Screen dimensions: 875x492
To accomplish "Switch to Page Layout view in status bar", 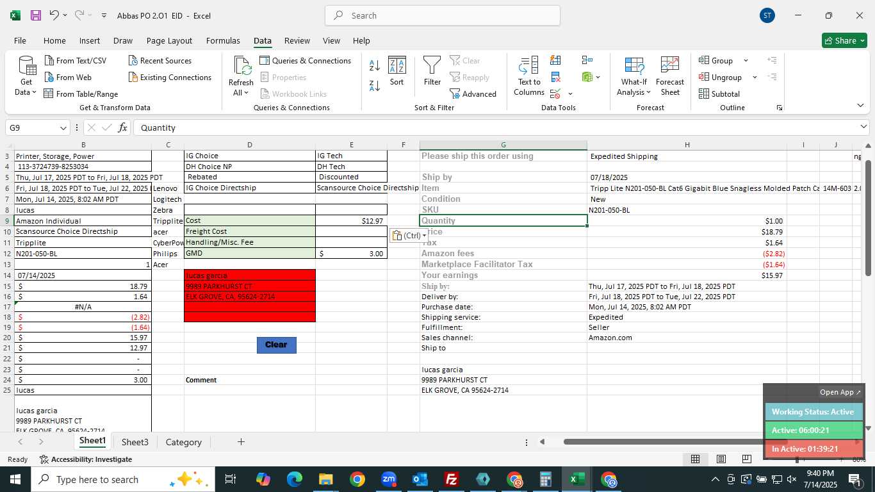I will click(x=721, y=459).
